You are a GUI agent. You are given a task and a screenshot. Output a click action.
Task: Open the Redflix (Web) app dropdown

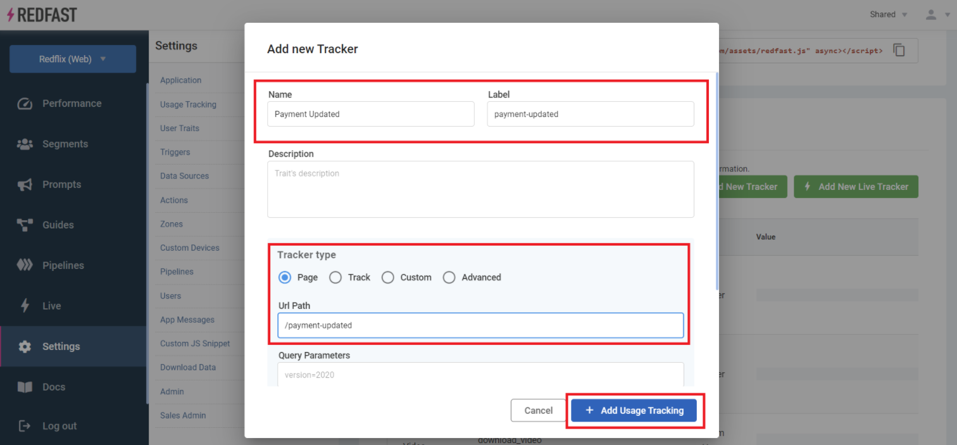coord(73,59)
